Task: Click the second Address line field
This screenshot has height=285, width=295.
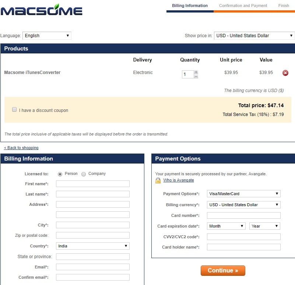Action: coord(93,215)
